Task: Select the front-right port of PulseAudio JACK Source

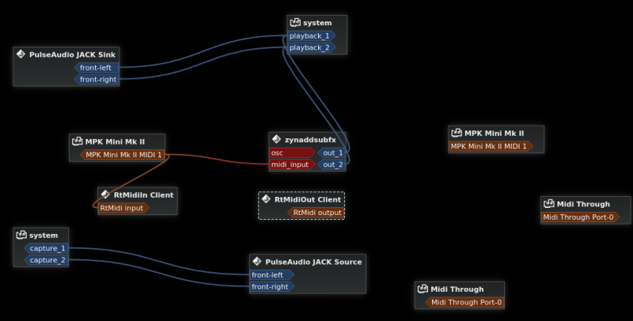Action: (x=272, y=287)
